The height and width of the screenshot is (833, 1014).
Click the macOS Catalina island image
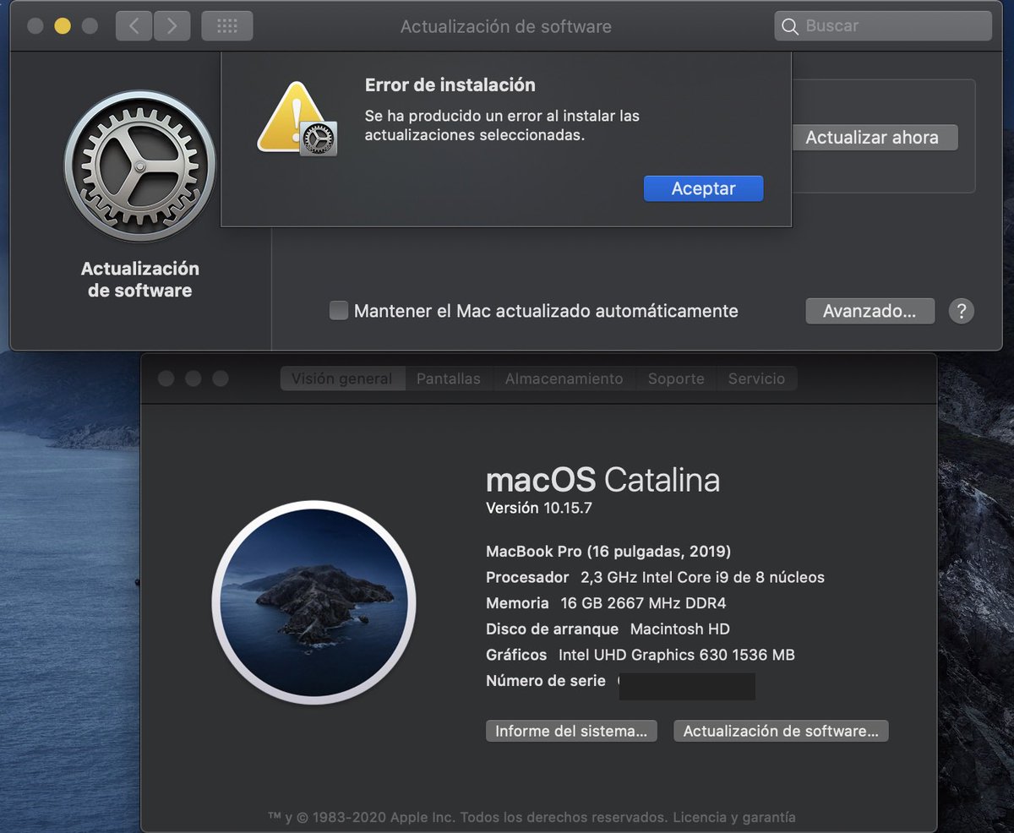313,602
